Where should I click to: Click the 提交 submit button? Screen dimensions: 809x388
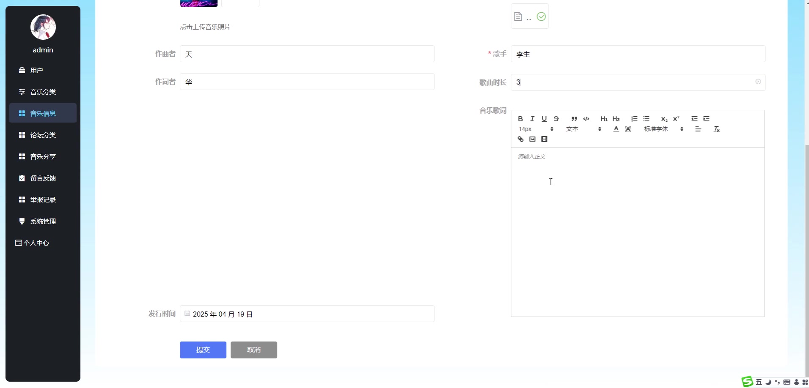tap(203, 350)
